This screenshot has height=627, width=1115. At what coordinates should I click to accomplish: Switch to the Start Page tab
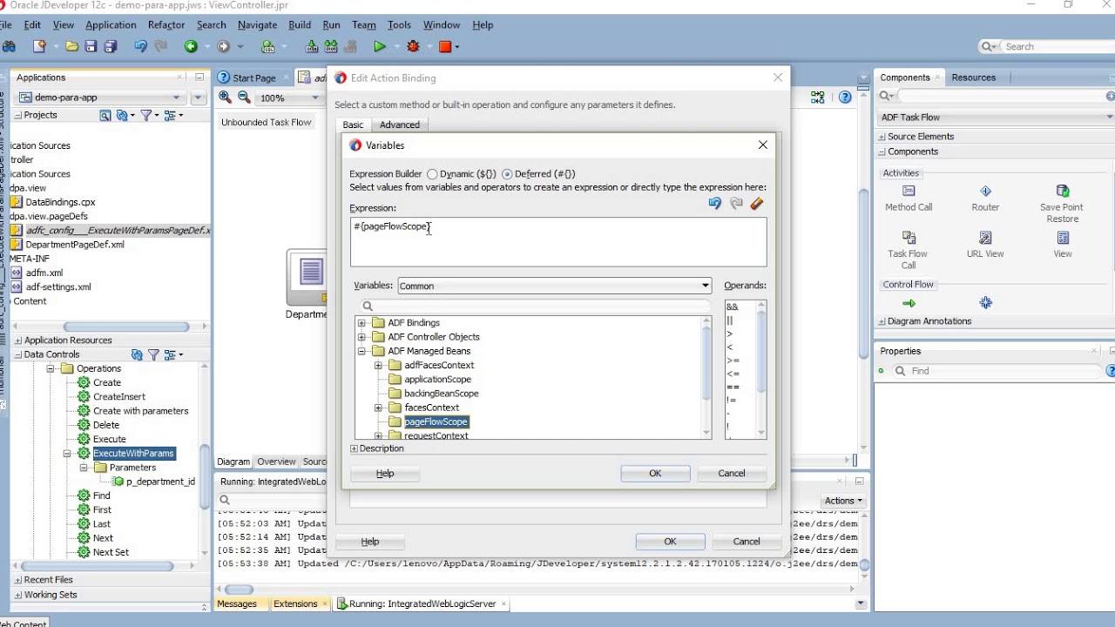(253, 78)
